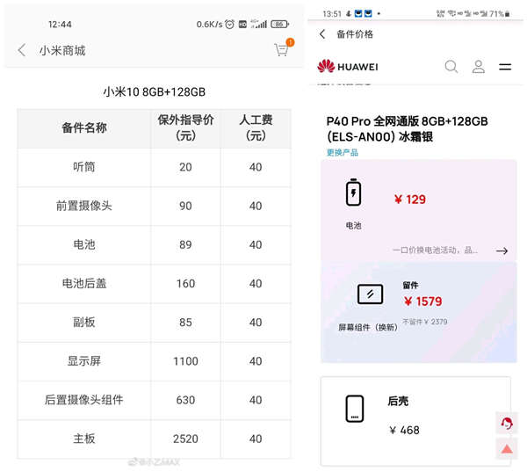Tap the battery icon above 电池
This screenshot has width=527, height=472.
point(353,192)
